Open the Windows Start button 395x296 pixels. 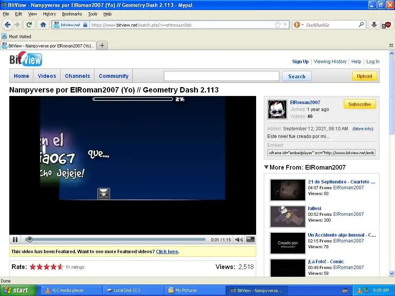click(x=18, y=290)
